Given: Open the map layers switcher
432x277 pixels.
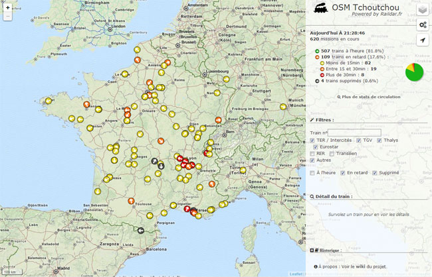Looking at the screenshot, I should coord(423,9).
